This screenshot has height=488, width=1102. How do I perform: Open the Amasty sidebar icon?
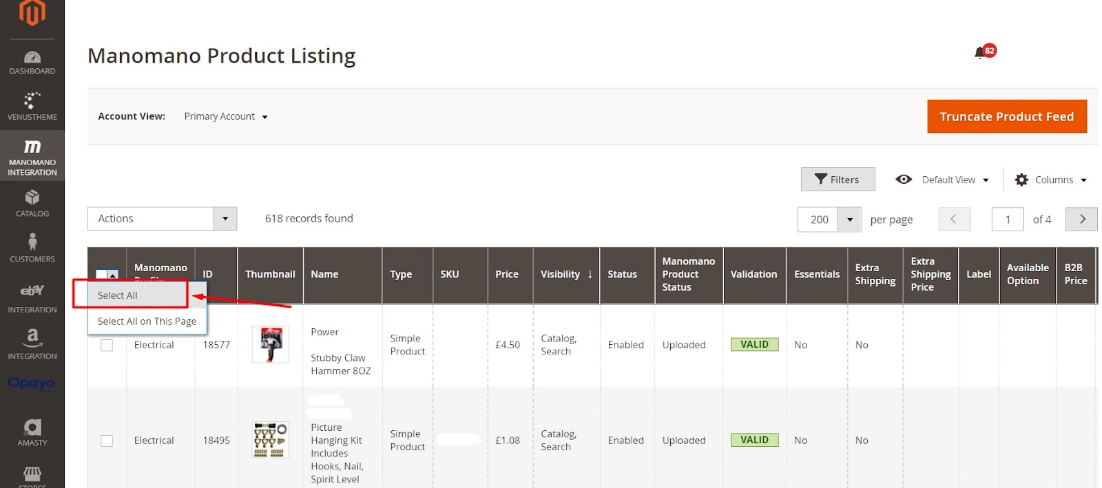pos(32,433)
